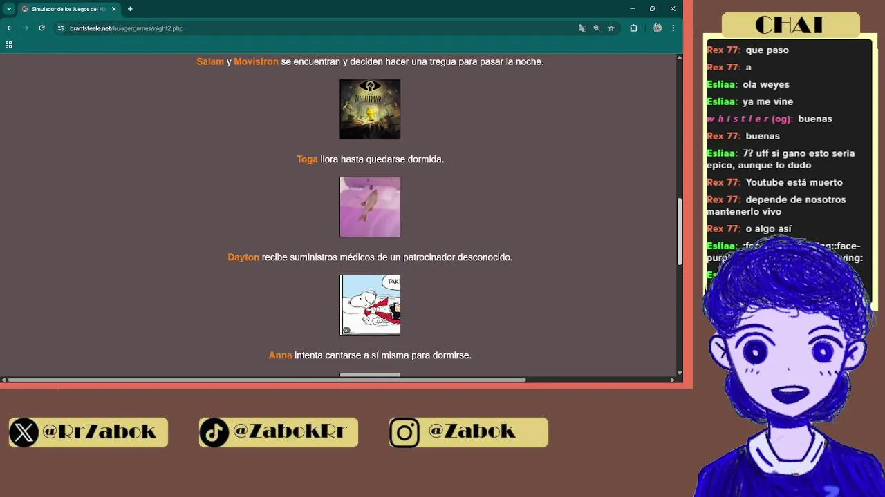Go back to previous page
Image resolution: width=885 pixels, height=497 pixels.
coord(10,28)
